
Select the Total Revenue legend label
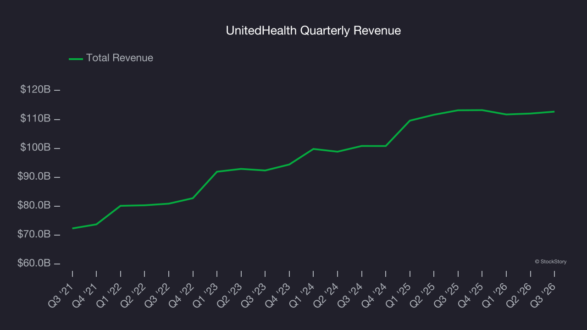coord(120,58)
